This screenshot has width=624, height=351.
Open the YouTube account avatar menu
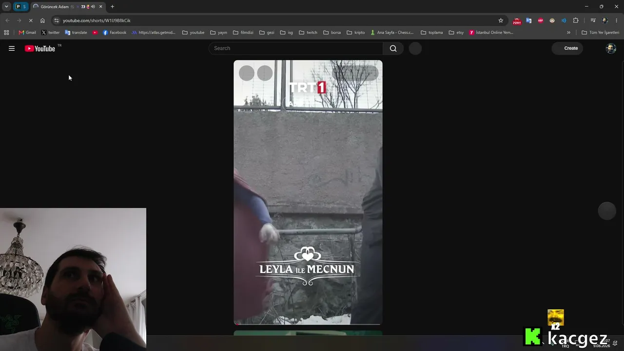pos(611,48)
